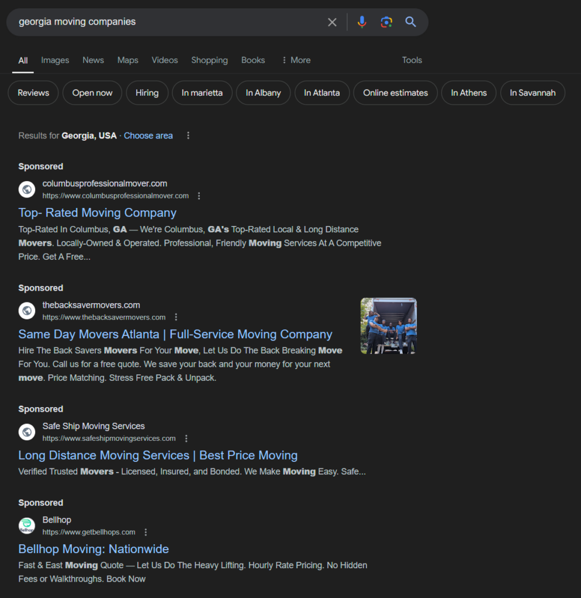
Task: Open Google Lens image search icon
Action: [386, 22]
